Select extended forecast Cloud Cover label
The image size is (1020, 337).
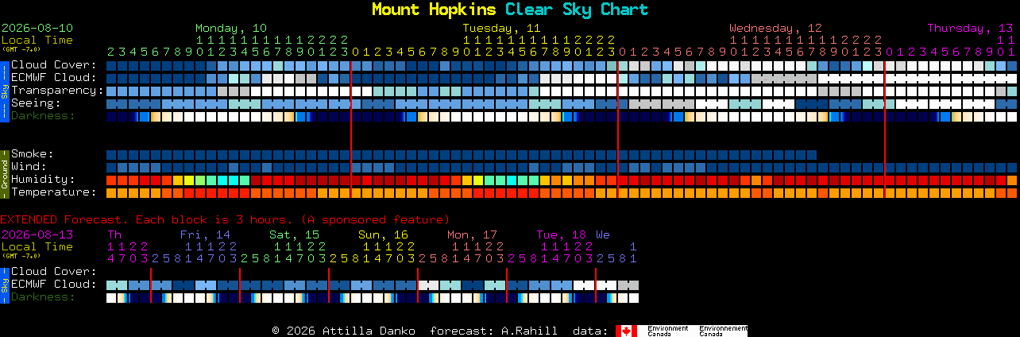click(54, 272)
